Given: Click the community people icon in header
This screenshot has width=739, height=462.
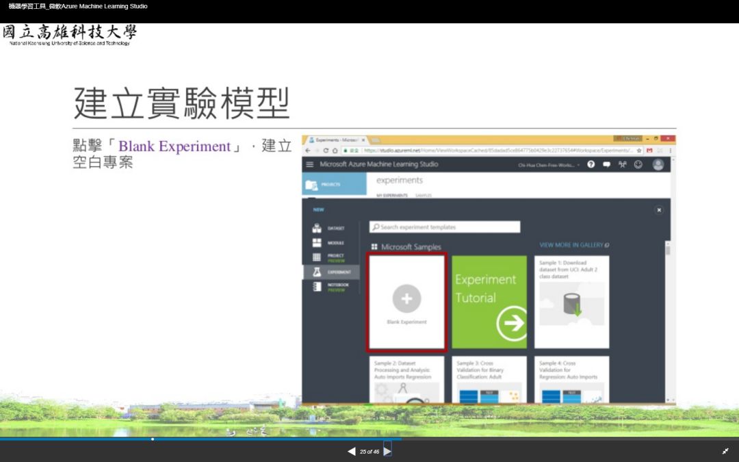Looking at the screenshot, I should pos(623,164).
